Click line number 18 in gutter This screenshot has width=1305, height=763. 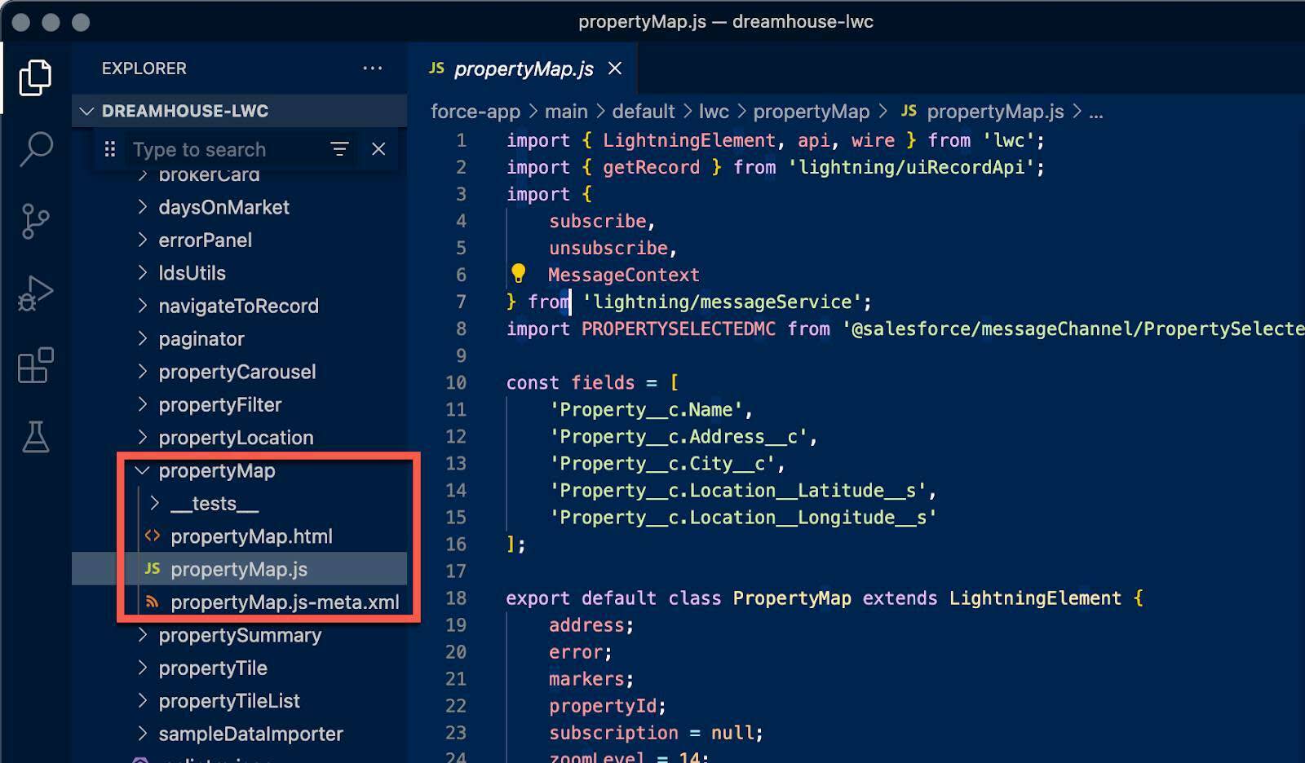456,598
